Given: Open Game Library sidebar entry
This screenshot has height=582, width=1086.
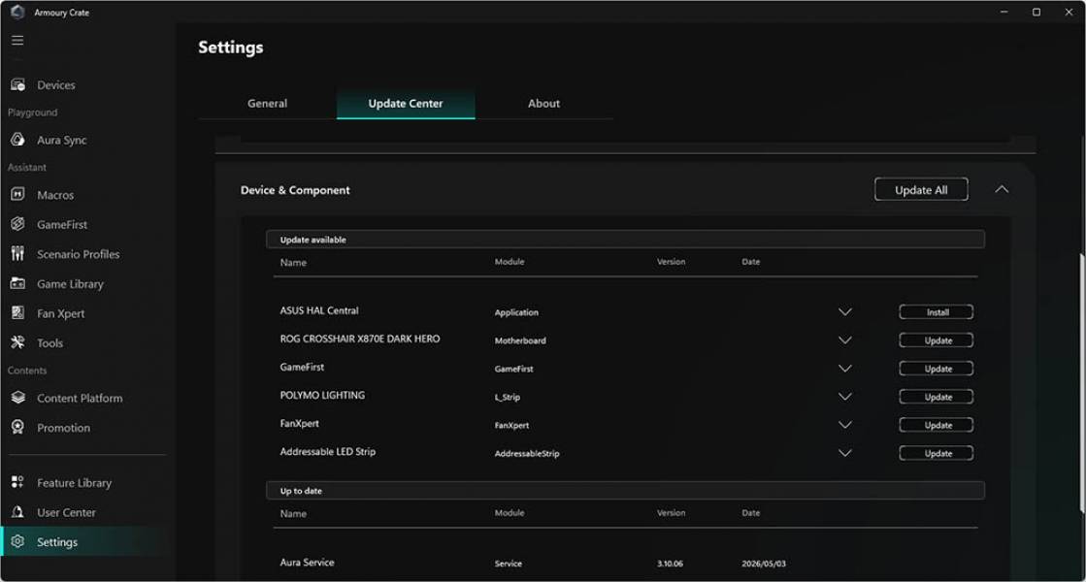Looking at the screenshot, I should (70, 284).
